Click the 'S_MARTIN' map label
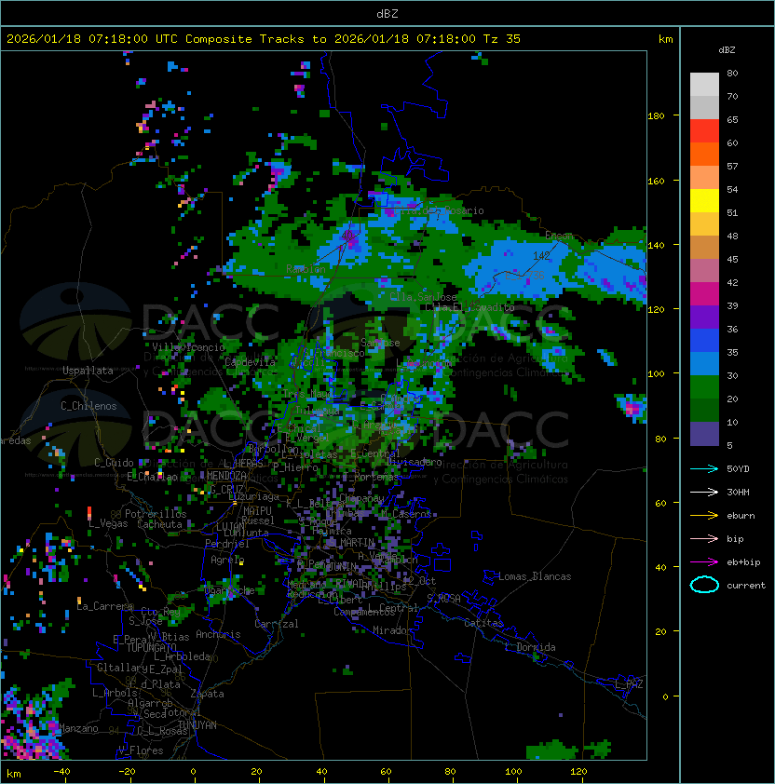The height and width of the screenshot is (784, 775). click(x=352, y=543)
